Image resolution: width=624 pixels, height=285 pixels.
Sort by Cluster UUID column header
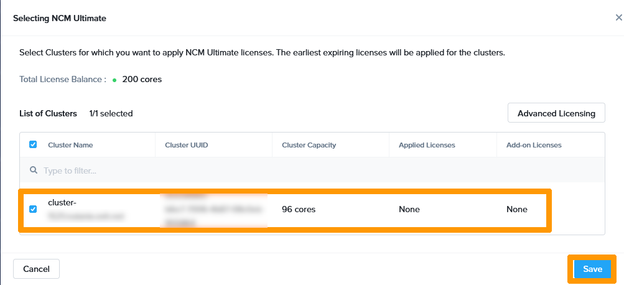[187, 145]
